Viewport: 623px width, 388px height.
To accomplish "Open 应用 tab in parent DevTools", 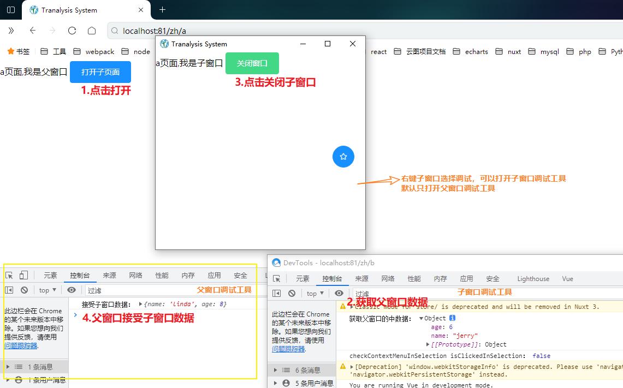I will click(214, 275).
